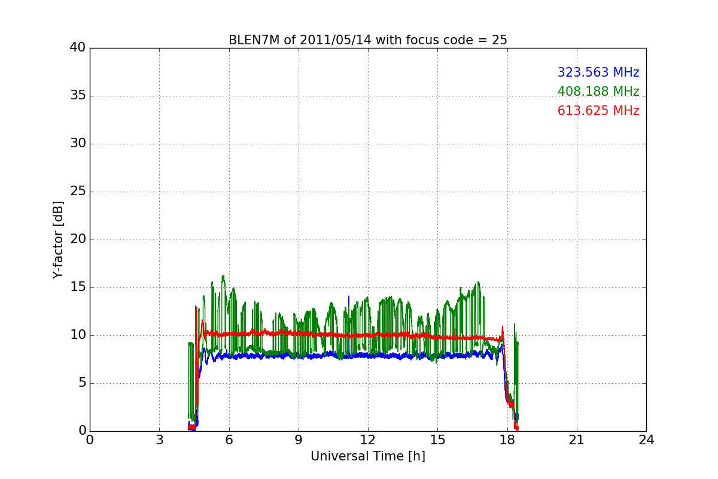Click the 'Universal Time [h]' axis label
This screenshot has height=479, width=718.
pos(367,456)
